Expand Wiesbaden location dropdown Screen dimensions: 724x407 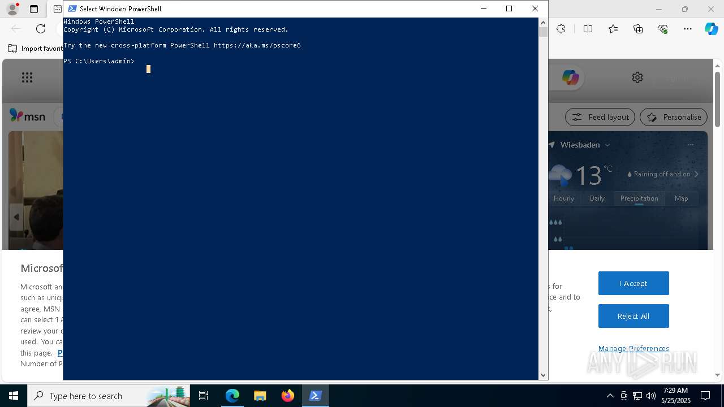[x=607, y=145]
